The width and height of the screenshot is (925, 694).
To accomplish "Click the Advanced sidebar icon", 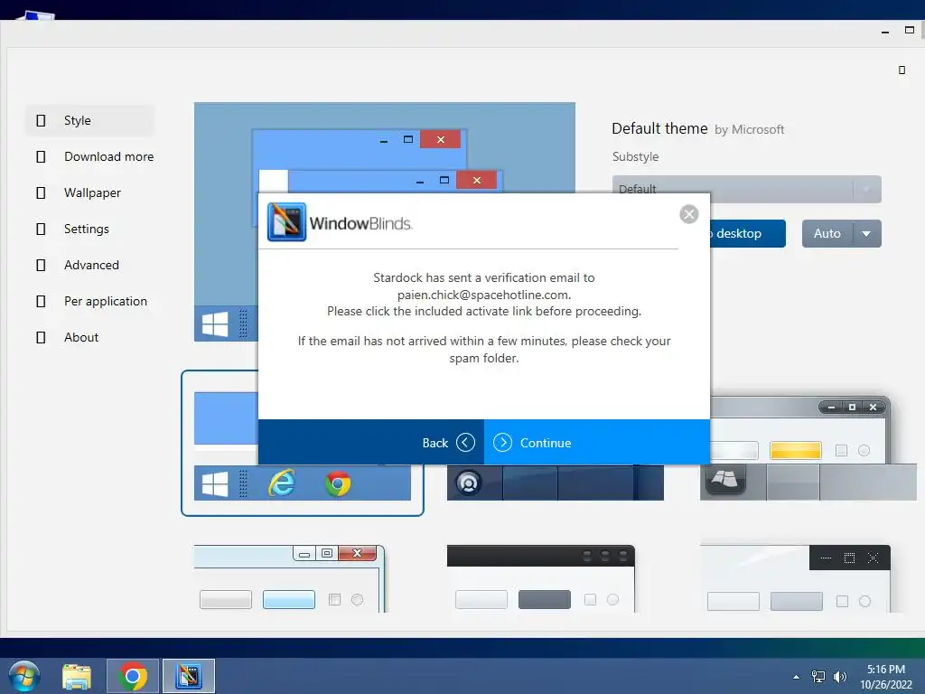I will click(41, 265).
